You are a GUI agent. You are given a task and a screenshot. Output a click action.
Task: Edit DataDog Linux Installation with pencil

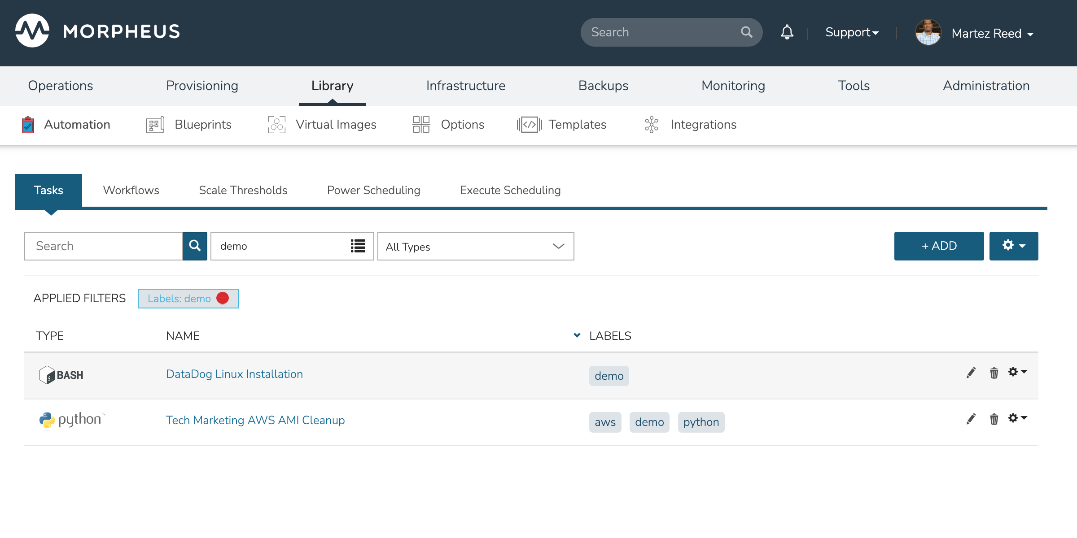click(x=971, y=373)
